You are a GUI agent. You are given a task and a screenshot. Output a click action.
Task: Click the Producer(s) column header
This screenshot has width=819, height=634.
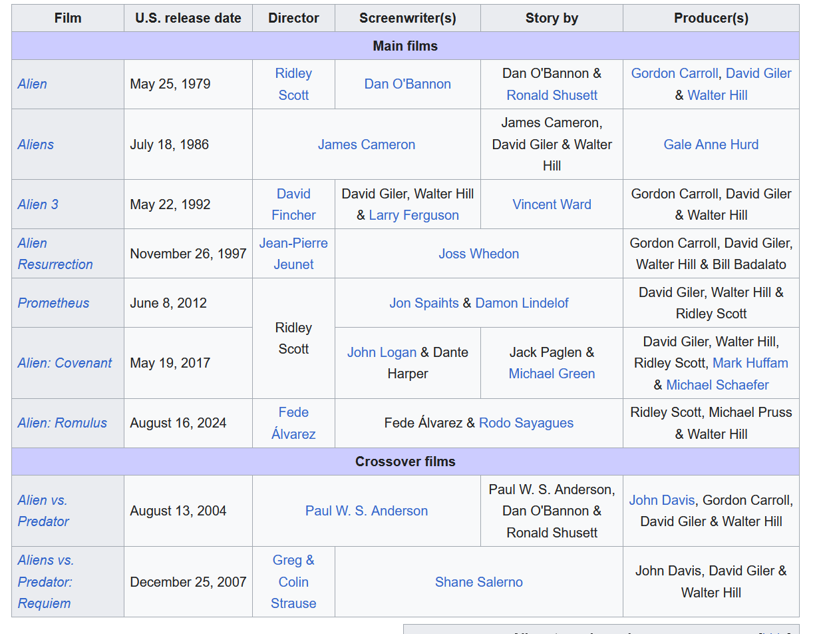711,18
